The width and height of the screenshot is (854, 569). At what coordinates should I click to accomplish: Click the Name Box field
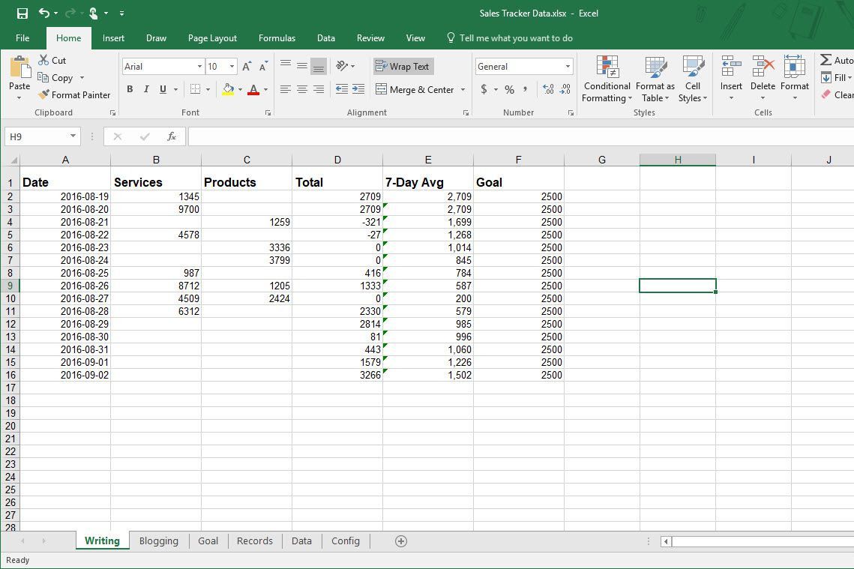[x=36, y=136]
